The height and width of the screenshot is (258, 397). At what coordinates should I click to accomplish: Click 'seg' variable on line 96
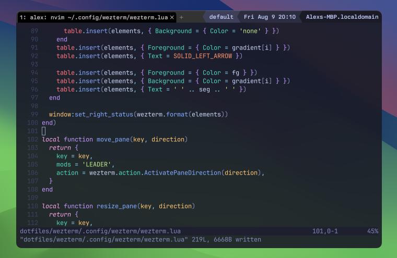[204, 90]
